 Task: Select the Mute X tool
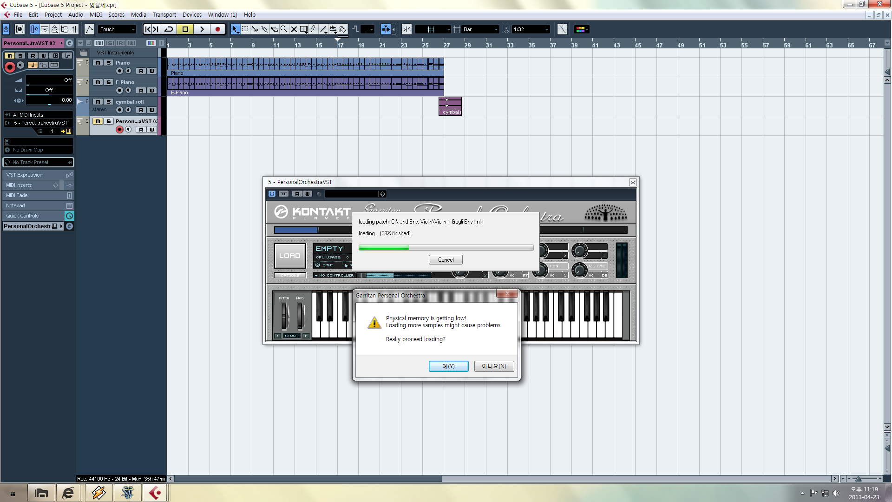[x=294, y=29]
